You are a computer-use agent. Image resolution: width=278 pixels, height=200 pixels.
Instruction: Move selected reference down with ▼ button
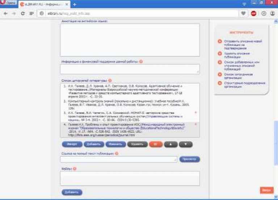pos(186,144)
